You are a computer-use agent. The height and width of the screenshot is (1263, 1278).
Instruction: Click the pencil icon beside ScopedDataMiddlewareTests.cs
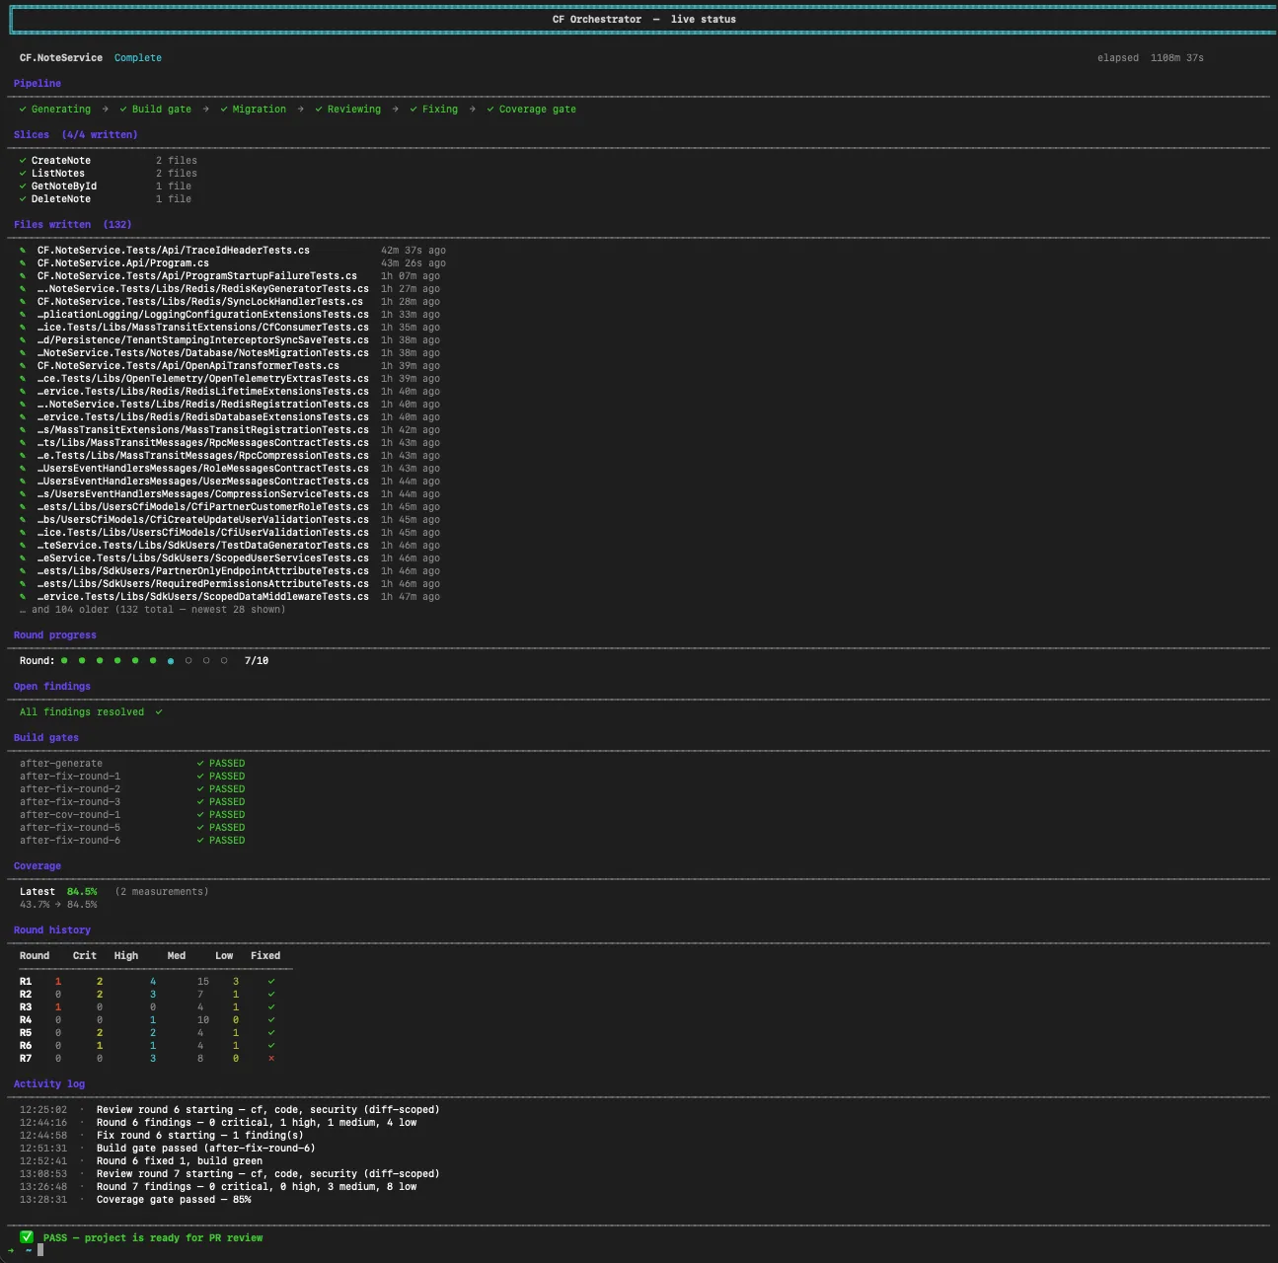[x=23, y=597]
